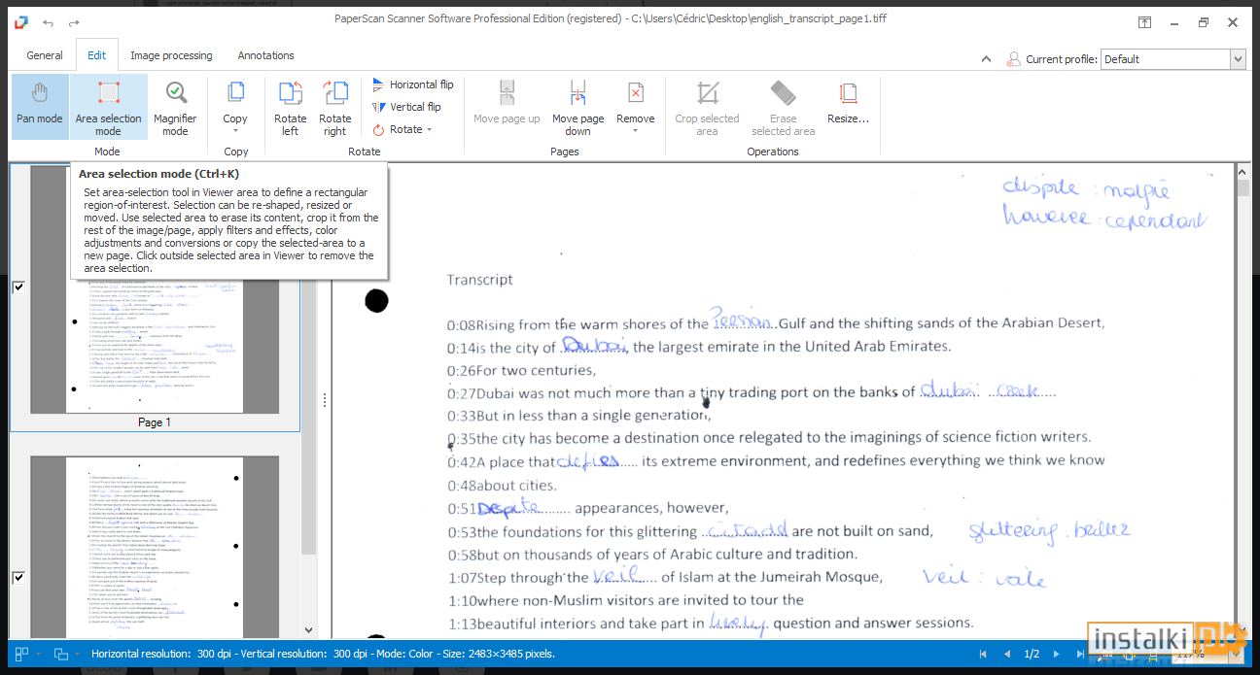Select the second page thumbnail
Screen dimensions: 1260x675
coord(155,548)
